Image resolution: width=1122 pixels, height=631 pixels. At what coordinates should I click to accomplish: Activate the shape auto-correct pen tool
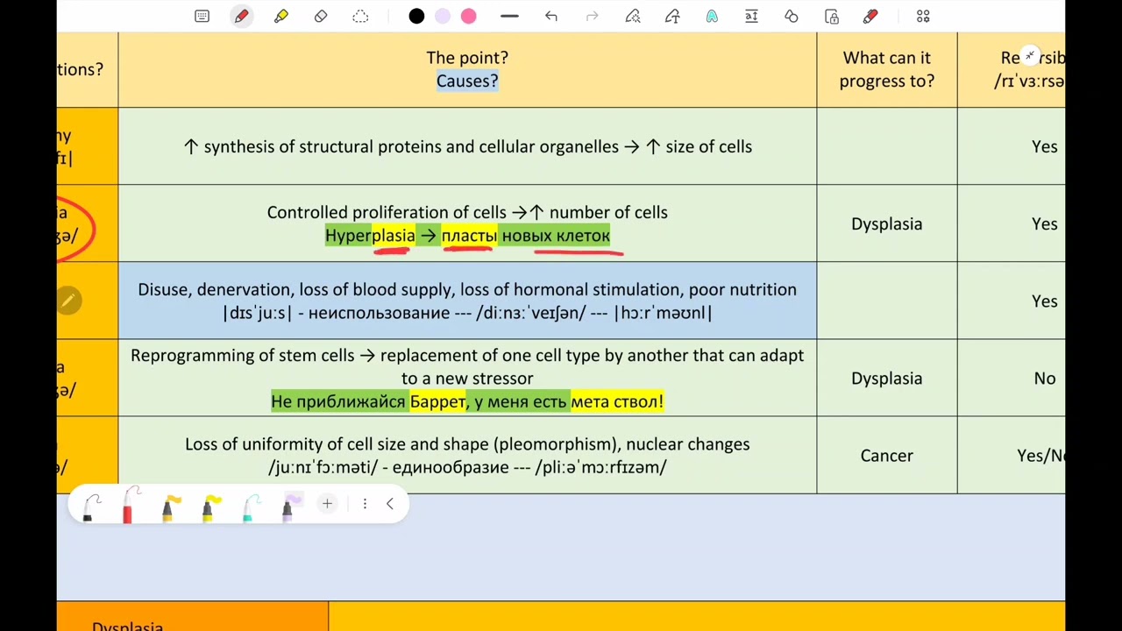point(633,17)
